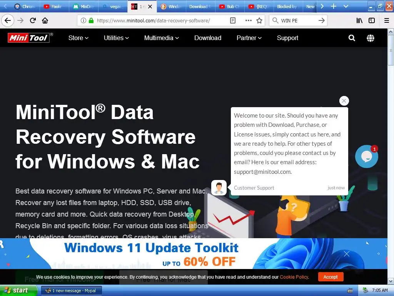
Task: Switch to the Bub YouTube tab
Action: [x=229, y=7]
